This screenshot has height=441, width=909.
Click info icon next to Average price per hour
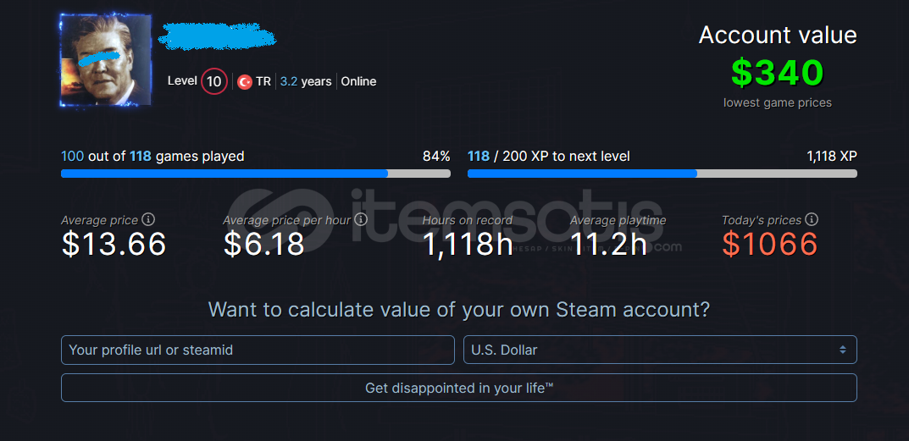coord(361,219)
